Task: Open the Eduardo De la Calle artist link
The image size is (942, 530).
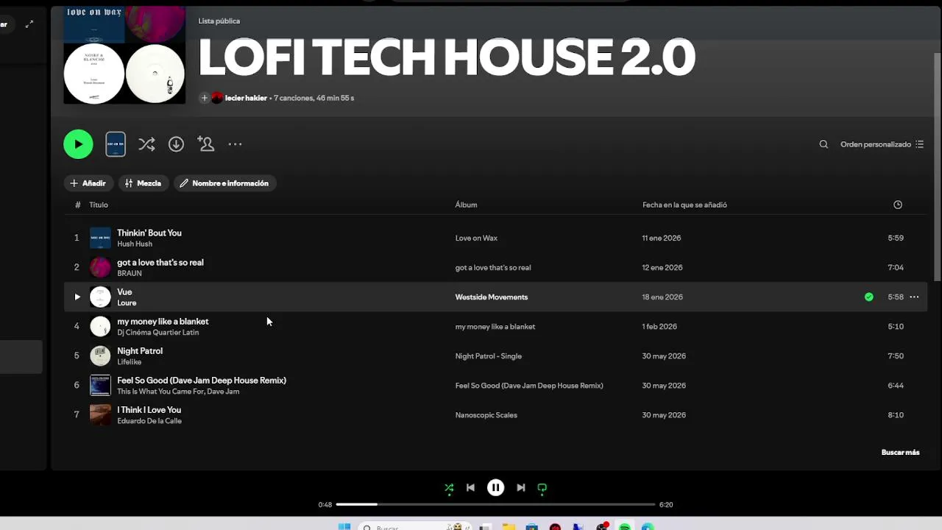Action: (149, 420)
